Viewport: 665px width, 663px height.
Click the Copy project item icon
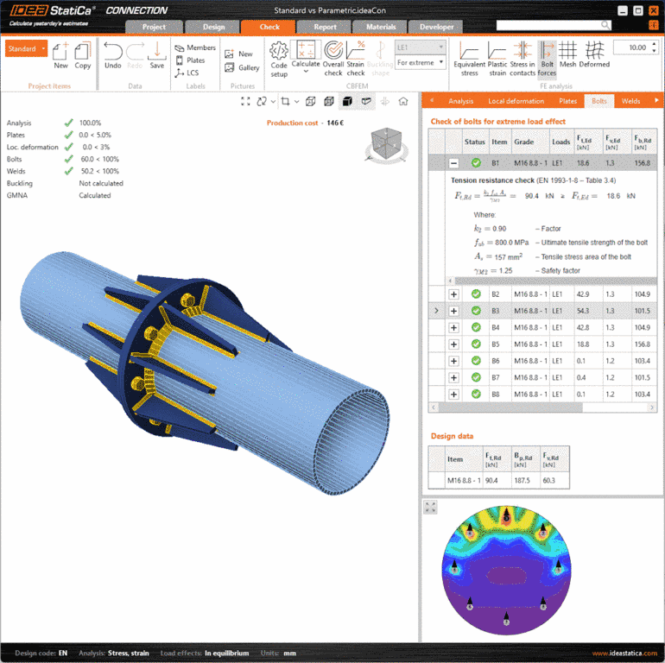point(82,55)
